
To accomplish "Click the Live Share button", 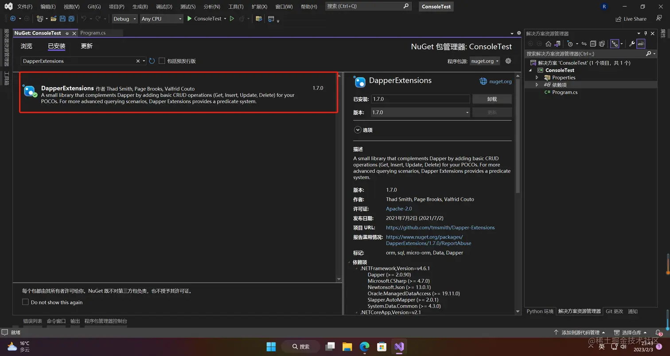I will click(631, 19).
